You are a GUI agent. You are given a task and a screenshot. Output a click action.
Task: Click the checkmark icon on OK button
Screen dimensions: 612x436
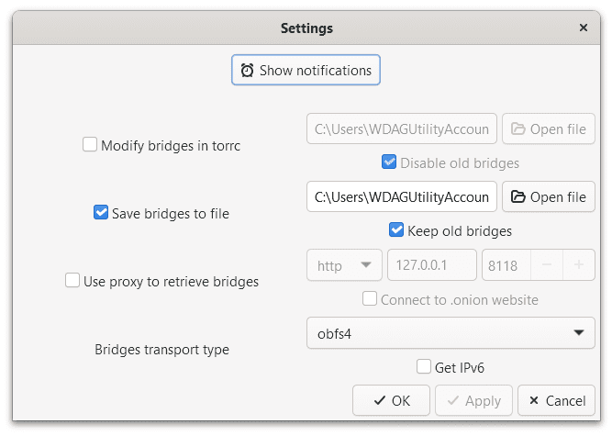tap(379, 400)
